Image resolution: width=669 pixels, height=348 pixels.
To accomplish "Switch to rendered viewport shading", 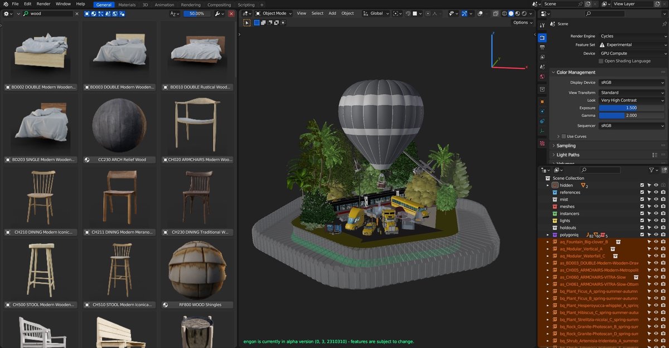I will click(x=523, y=13).
